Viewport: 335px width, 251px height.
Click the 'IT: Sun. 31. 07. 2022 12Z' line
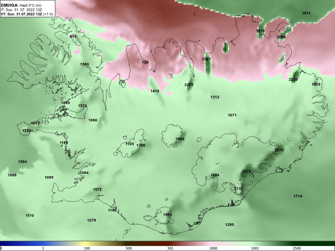[21, 10]
